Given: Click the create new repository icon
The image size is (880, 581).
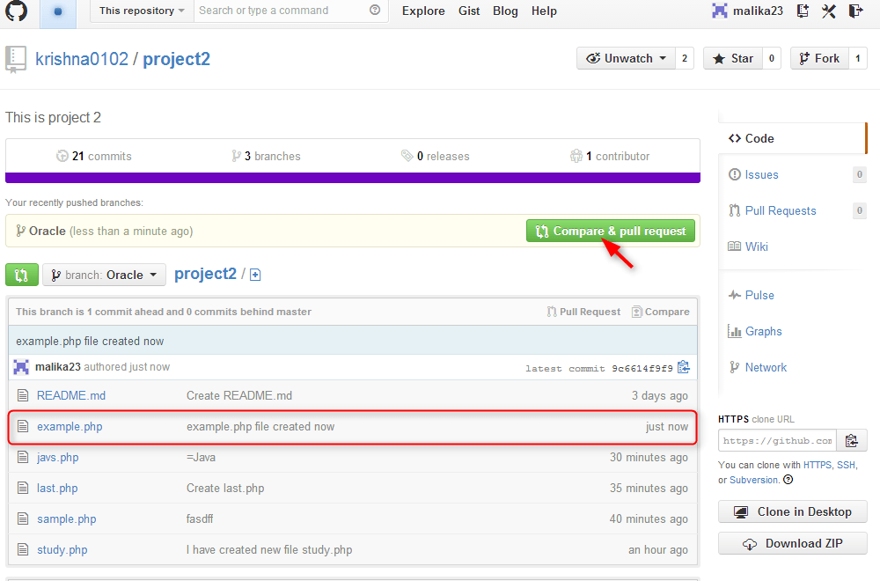Looking at the screenshot, I should pos(803,11).
